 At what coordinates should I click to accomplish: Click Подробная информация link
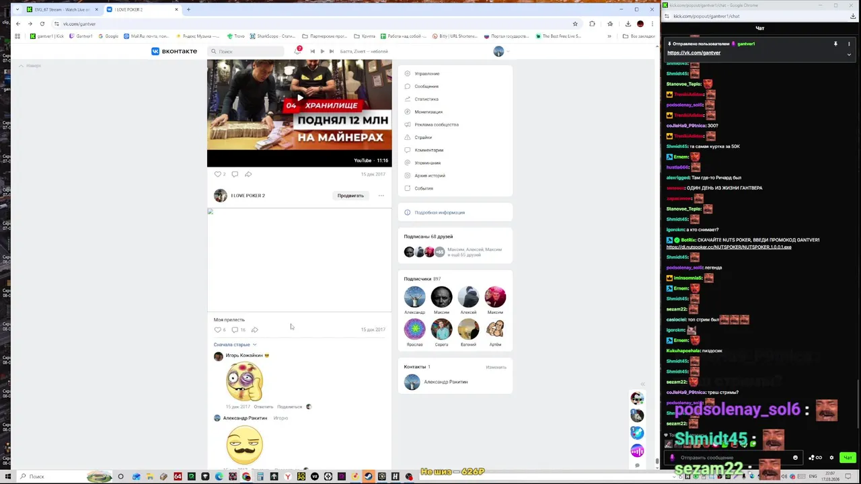click(x=439, y=212)
